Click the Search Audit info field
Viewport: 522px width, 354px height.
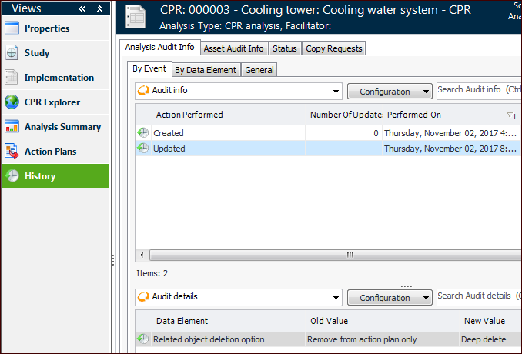point(477,90)
